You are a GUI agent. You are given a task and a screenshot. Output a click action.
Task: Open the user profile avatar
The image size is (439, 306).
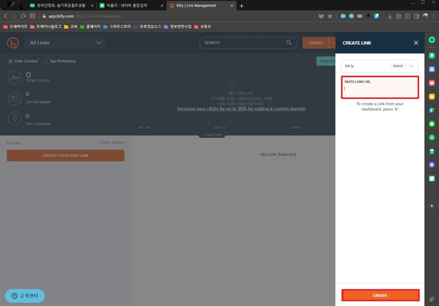pyautogui.click(x=425, y=16)
